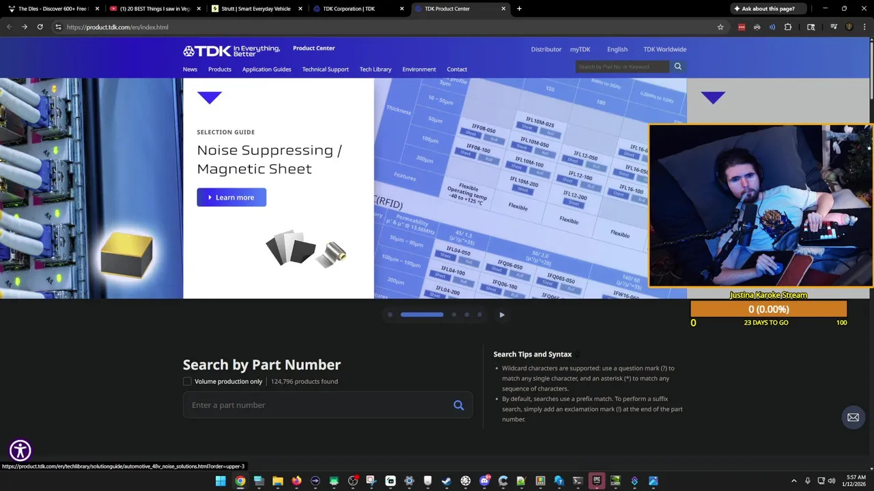This screenshot has height=491, width=874.
Task: Open the browser profile avatar
Action: click(849, 27)
